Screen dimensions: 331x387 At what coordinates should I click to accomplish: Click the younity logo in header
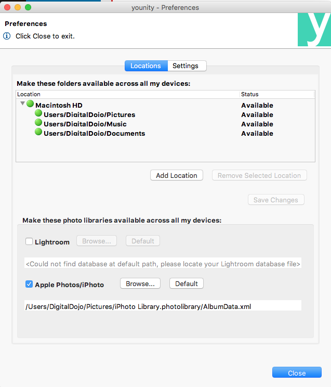314,30
